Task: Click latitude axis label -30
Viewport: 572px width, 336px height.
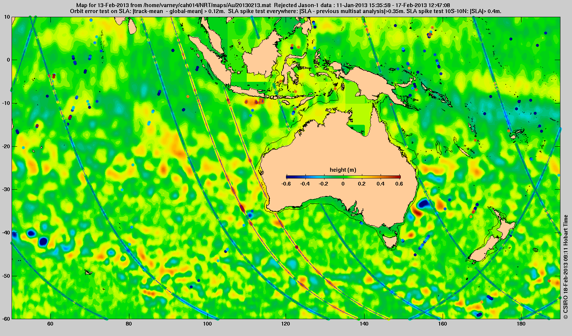Action: 6,189
